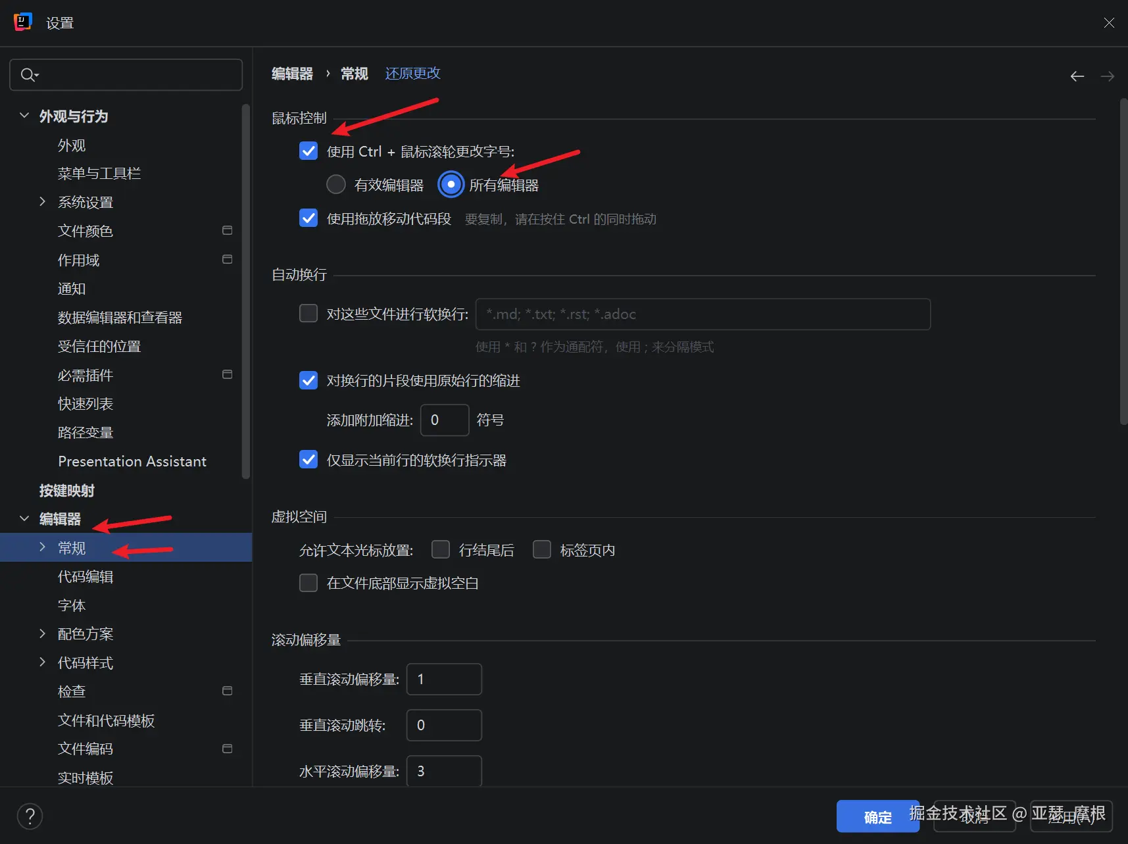Viewport: 1128px width, 844px height.
Task: Click project-level icon next to 检查
Action: 228,691
